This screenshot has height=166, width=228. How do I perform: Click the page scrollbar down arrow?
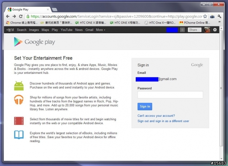click(221, 159)
